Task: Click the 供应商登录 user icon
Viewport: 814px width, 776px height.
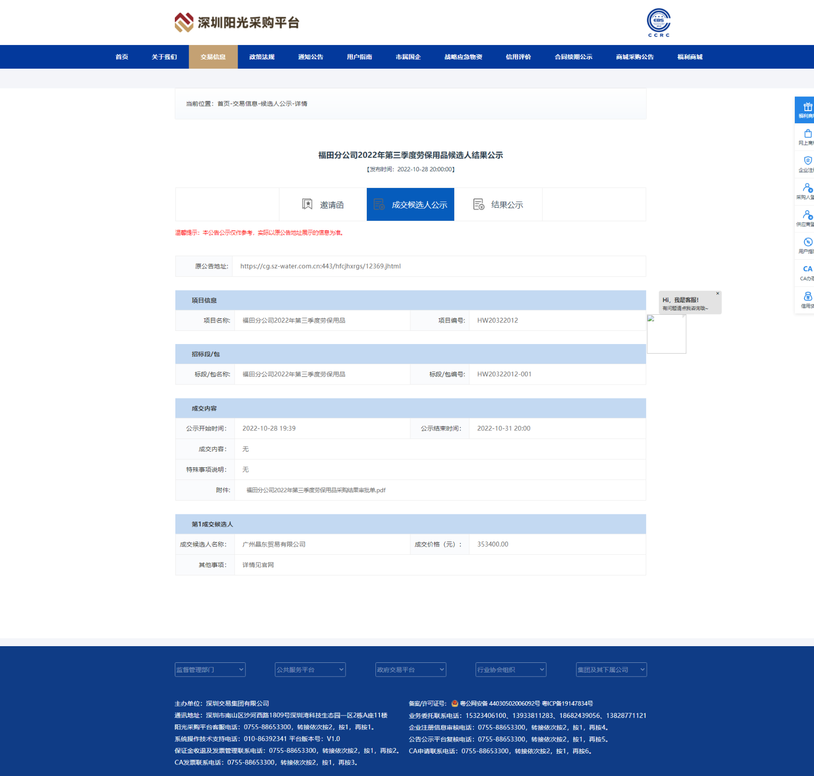Action: (x=807, y=216)
